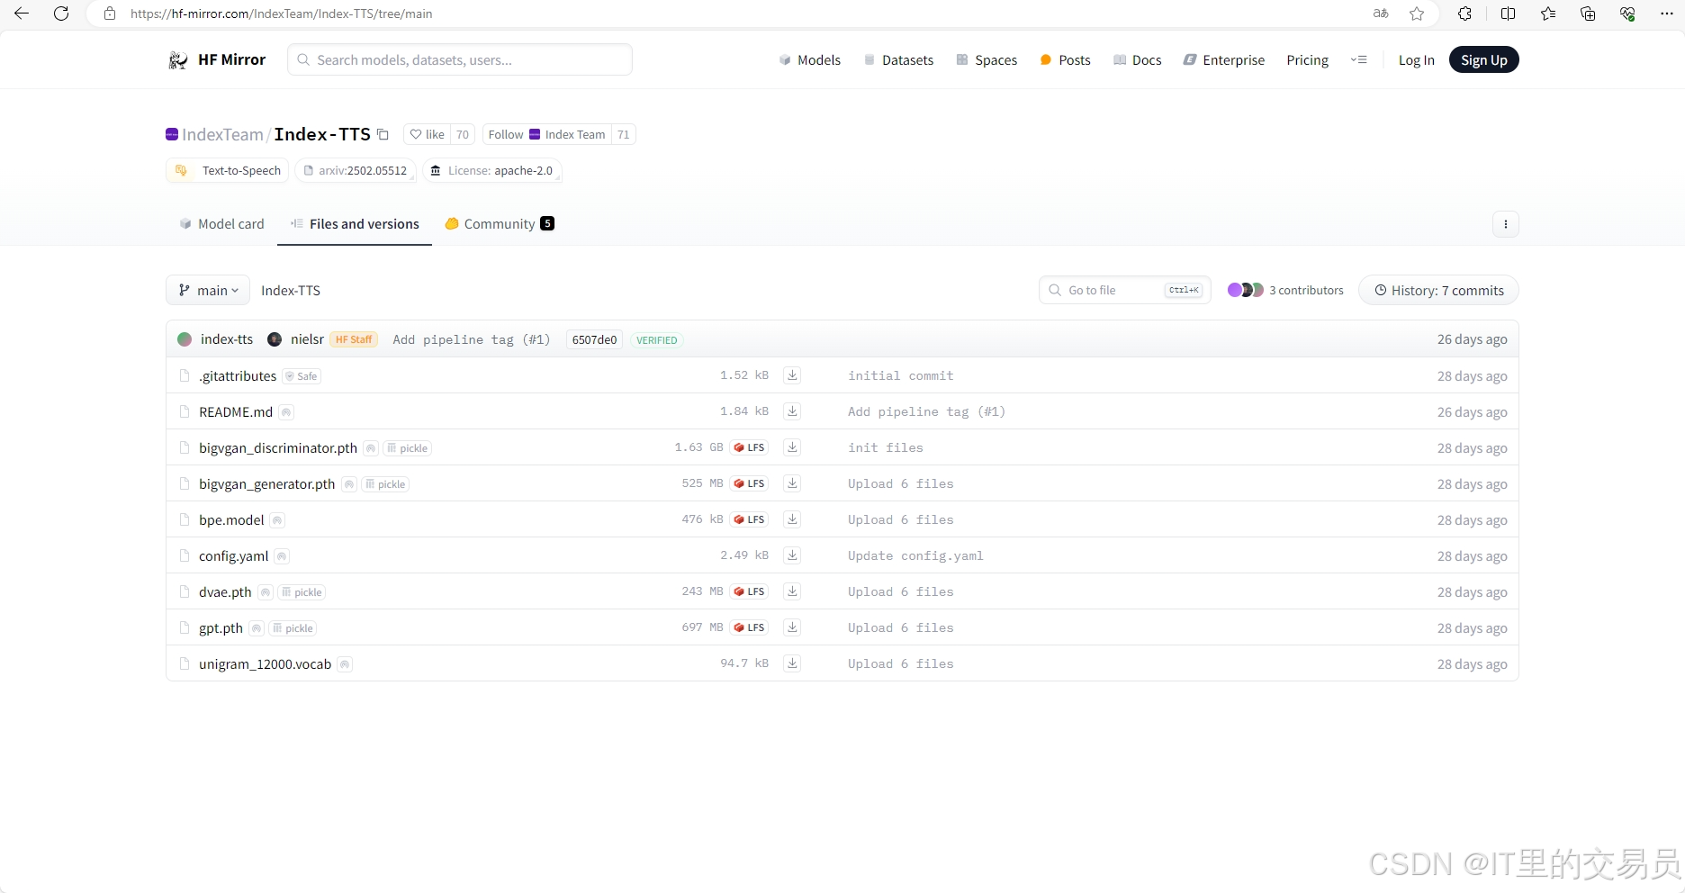Click the License: apache-2.0 tag
The width and height of the screenshot is (1685, 893).
[x=491, y=170]
